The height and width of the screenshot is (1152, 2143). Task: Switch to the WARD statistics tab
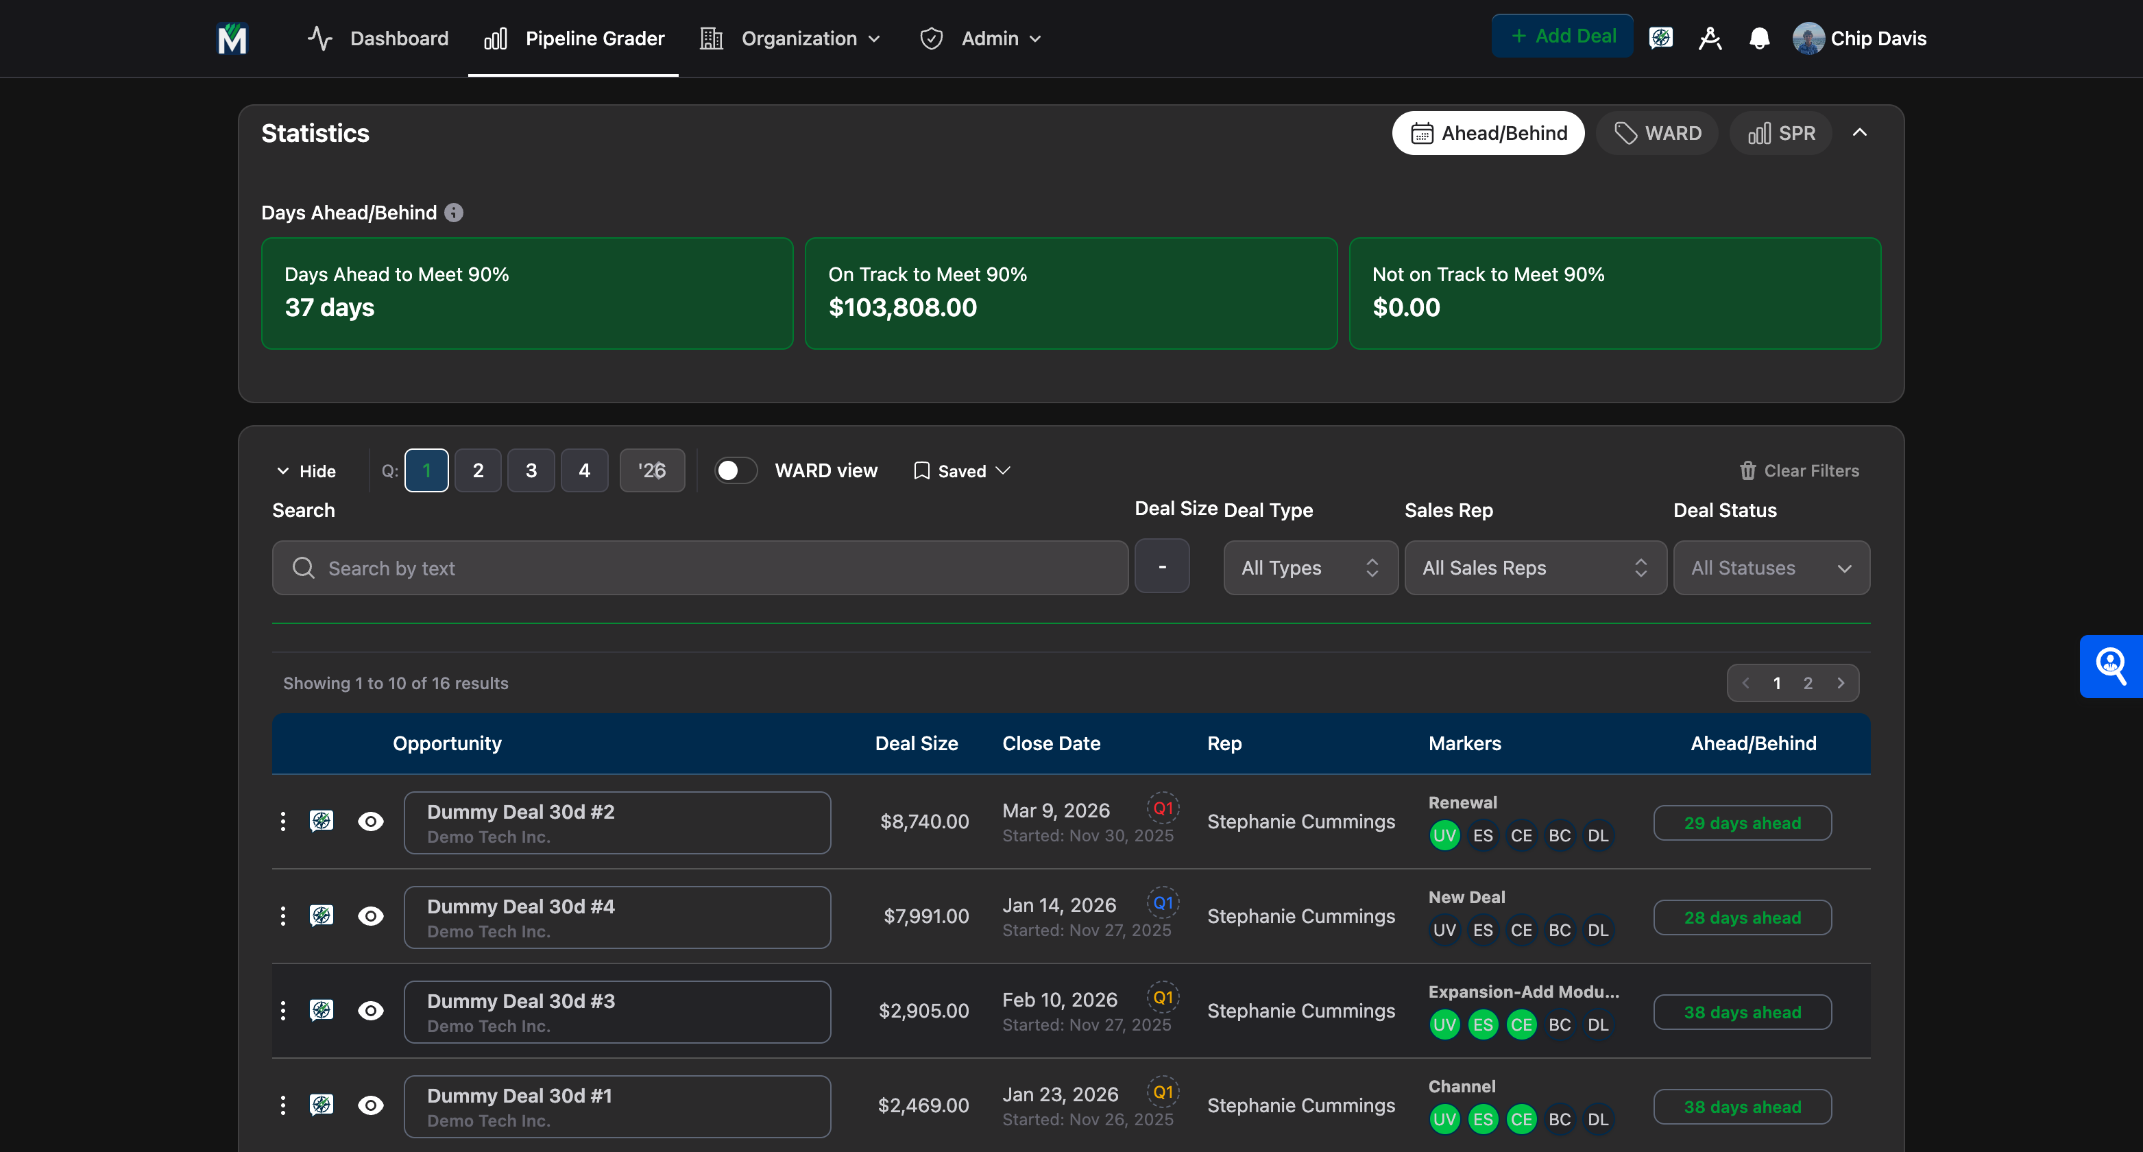pos(1657,133)
